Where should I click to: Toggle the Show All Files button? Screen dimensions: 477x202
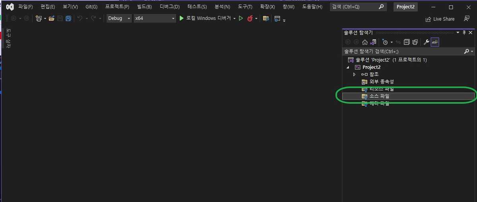pyautogui.click(x=415, y=42)
